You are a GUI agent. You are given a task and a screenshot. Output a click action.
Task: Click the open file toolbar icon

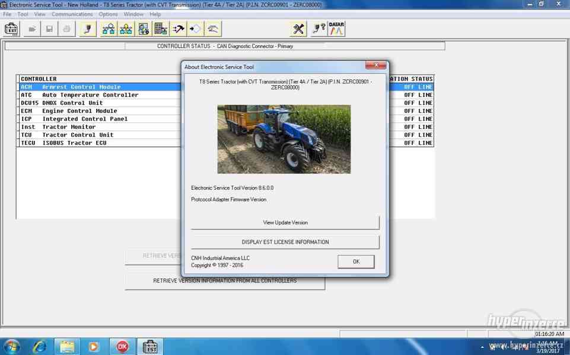[32, 29]
